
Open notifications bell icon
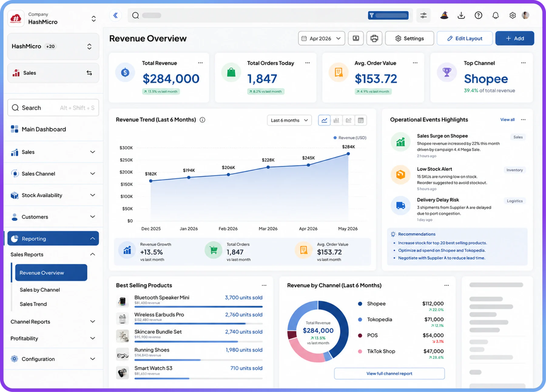click(495, 15)
